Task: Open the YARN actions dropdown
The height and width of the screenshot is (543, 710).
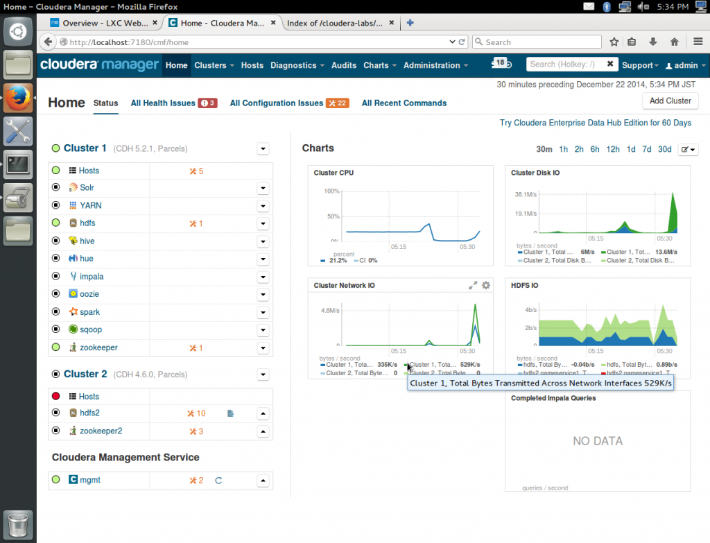Action: [263, 206]
